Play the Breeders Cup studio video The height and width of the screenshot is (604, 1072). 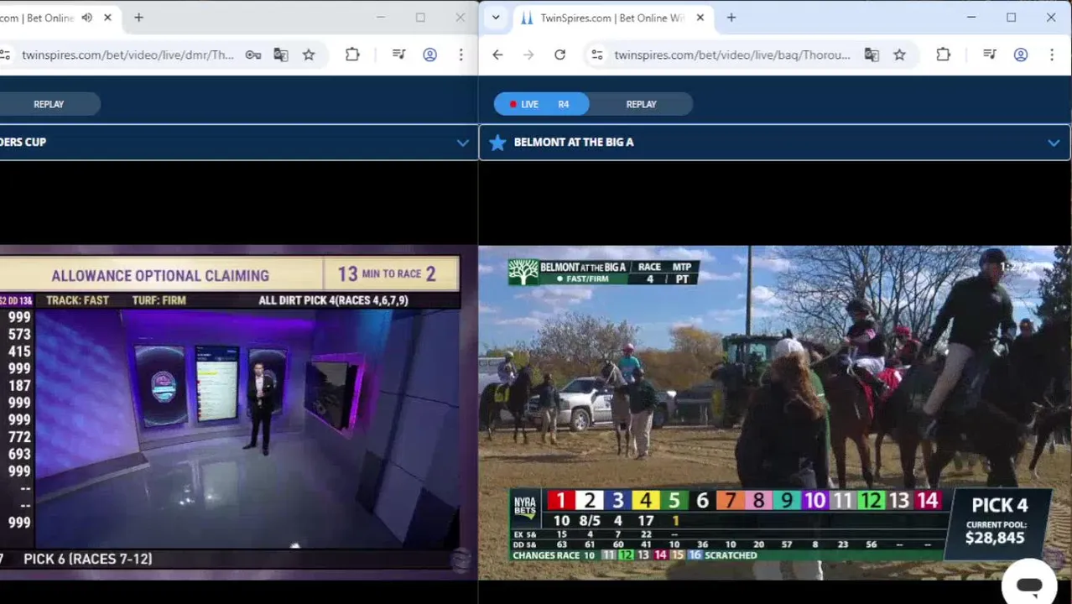[x=230, y=412]
